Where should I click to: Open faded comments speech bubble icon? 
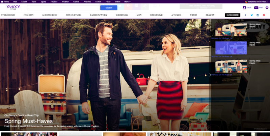pos(155,6)
